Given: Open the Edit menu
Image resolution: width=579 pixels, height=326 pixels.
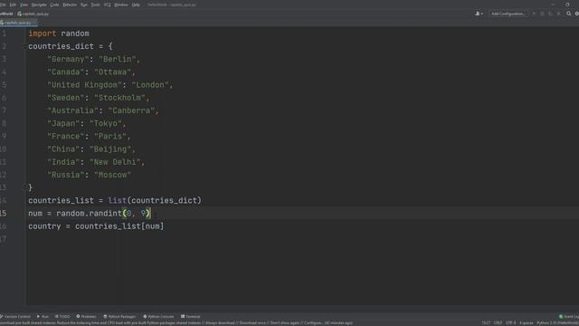Looking at the screenshot, I should point(13,5).
